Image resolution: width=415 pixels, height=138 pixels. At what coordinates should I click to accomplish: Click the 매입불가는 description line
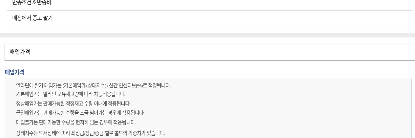[x=76, y=122]
